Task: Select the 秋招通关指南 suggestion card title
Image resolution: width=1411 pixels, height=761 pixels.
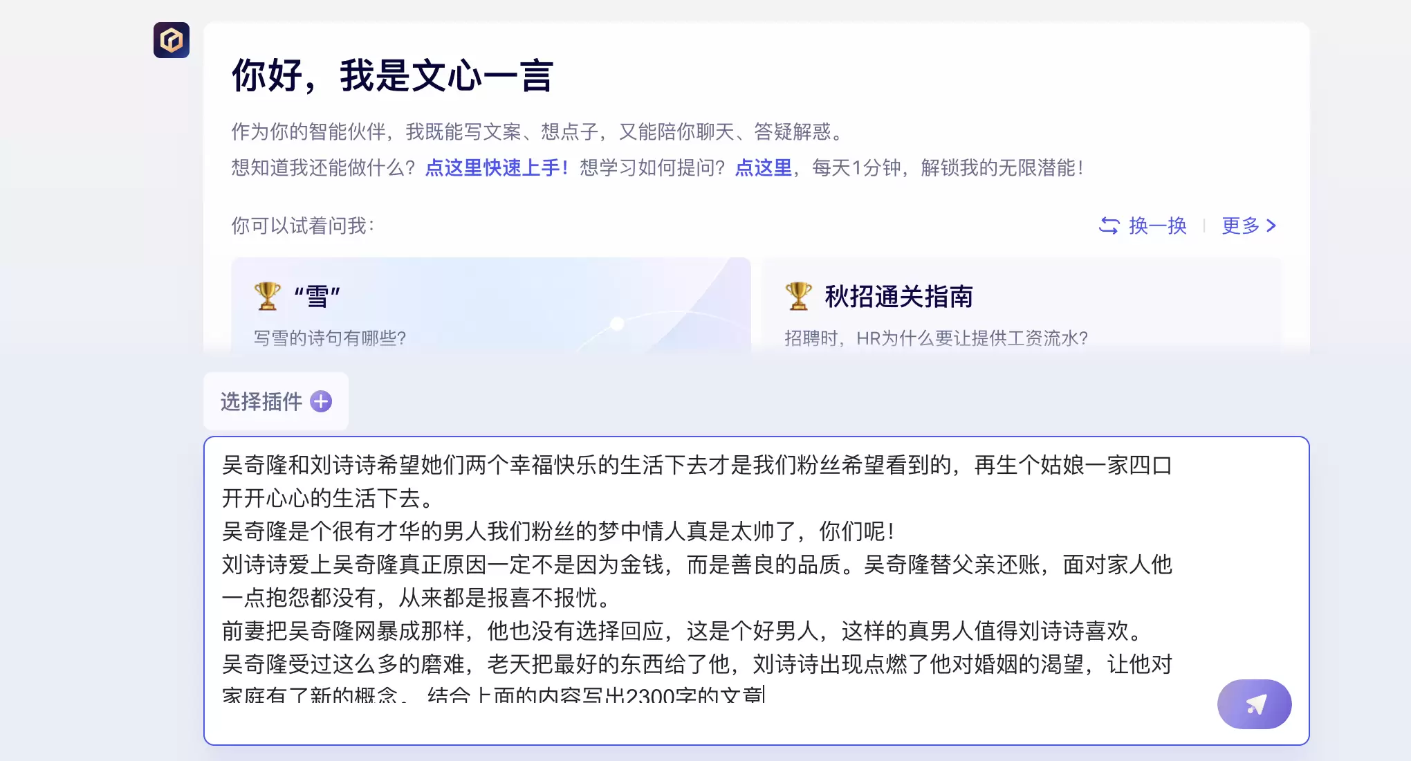Action: [x=898, y=297]
